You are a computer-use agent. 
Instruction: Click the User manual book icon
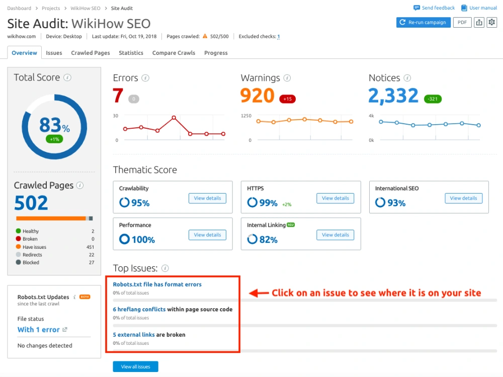(464, 8)
